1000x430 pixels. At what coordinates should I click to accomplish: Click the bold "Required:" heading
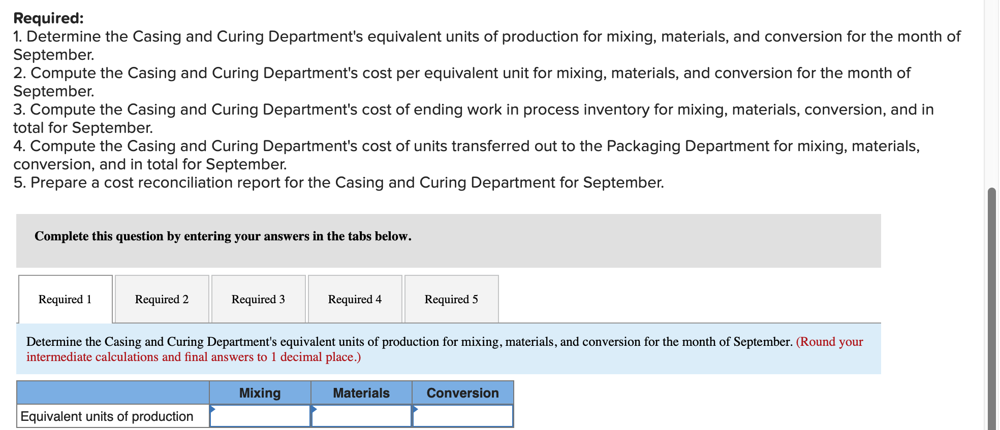pos(49,18)
